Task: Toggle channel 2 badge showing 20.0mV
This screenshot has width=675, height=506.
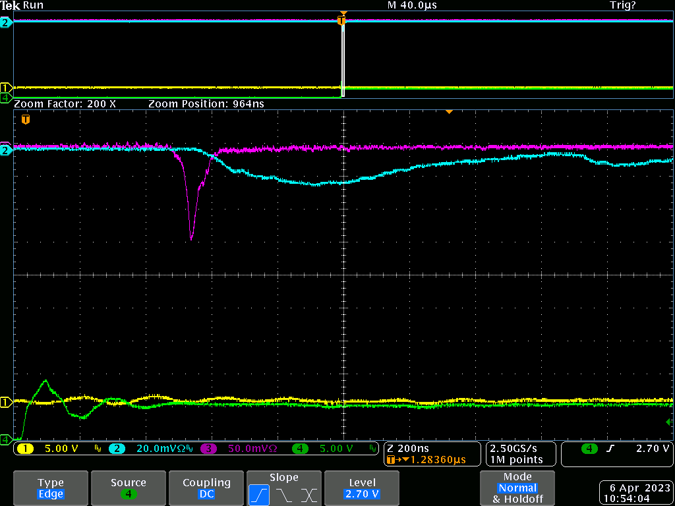Action: (151, 449)
